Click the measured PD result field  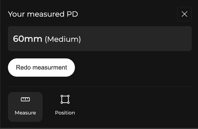coord(100,39)
